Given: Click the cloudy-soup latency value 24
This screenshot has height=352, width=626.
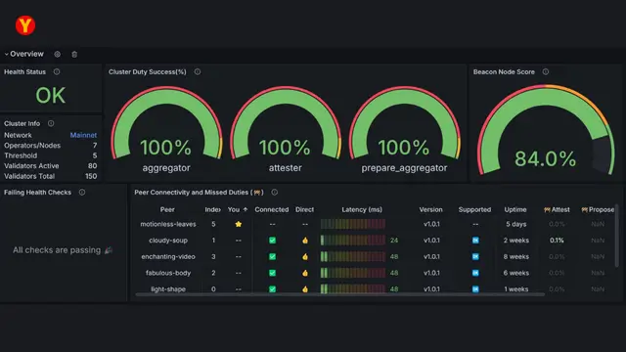Looking at the screenshot, I should click(x=394, y=241).
